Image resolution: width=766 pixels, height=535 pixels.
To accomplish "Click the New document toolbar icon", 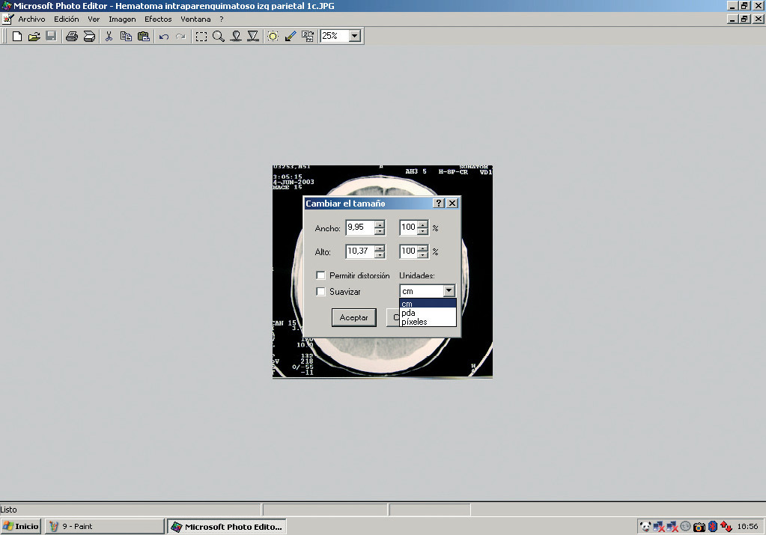I will (x=17, y=36).
